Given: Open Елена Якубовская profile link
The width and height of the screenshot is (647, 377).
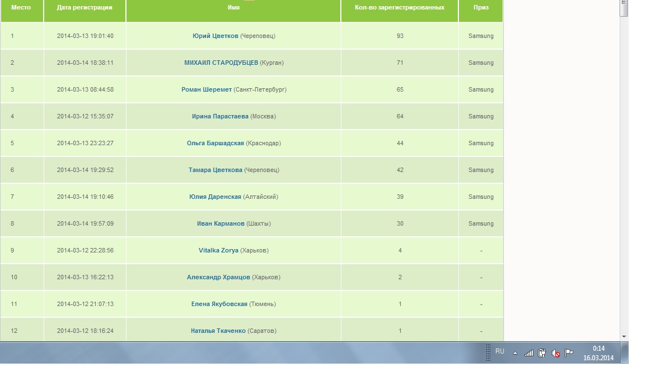Looking at the screenshot, I should [x=219, y=303].
